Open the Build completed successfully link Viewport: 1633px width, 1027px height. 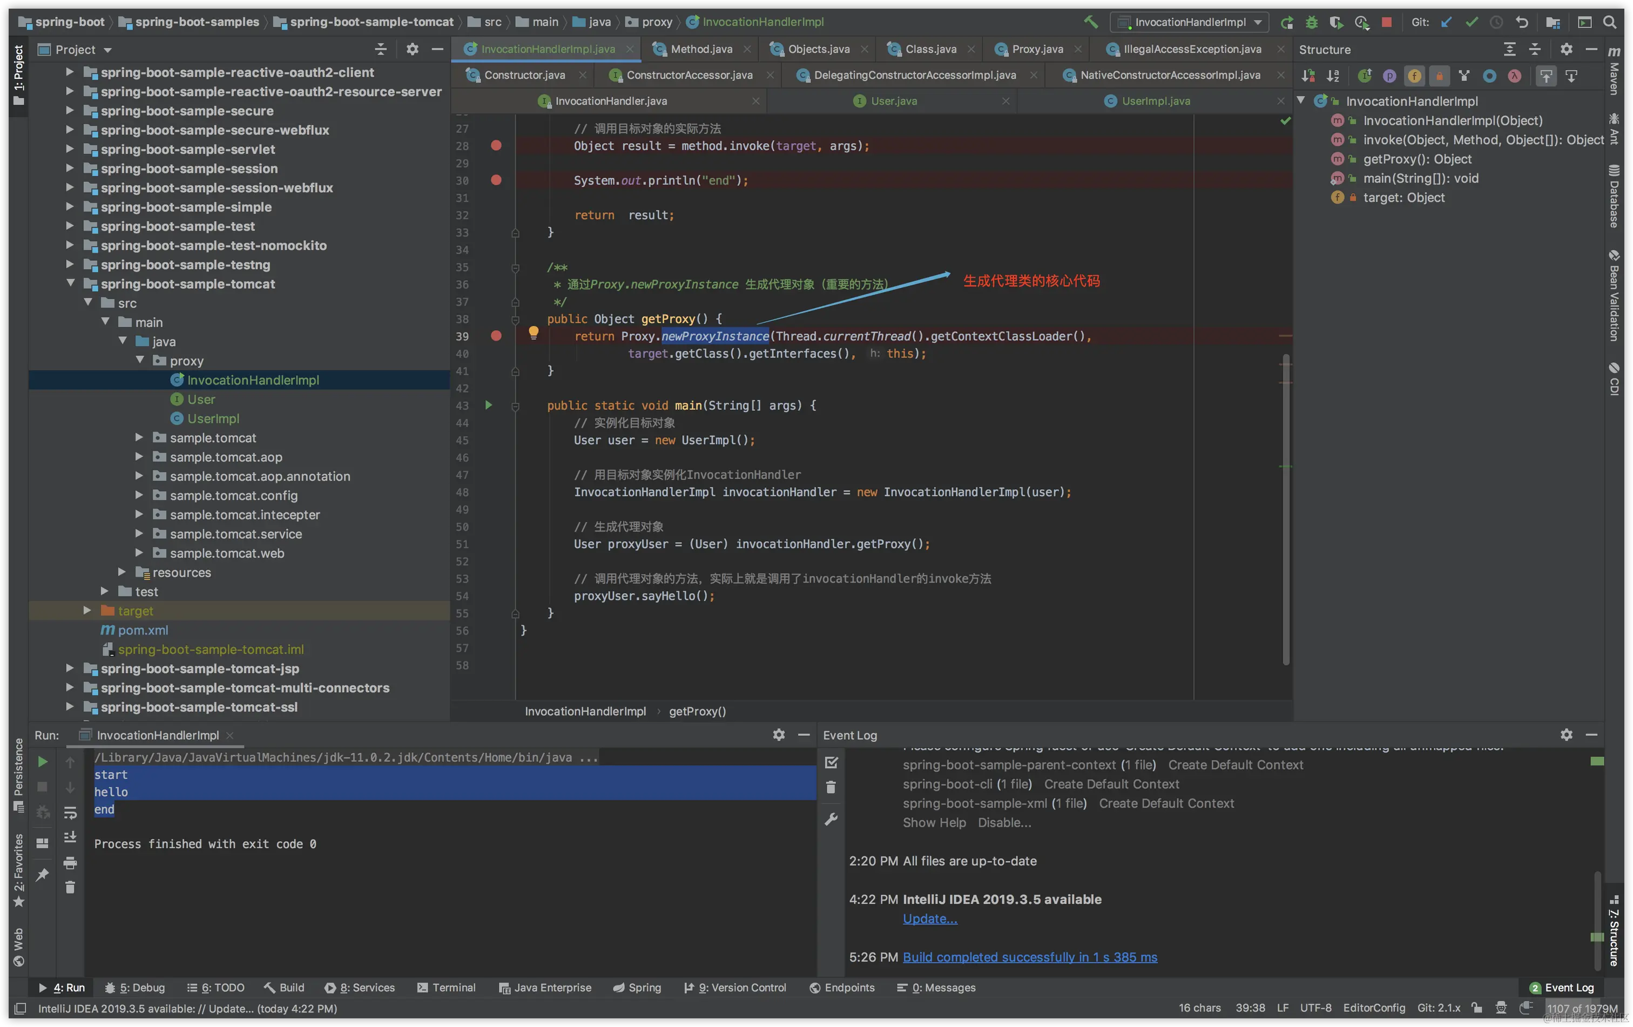(1029, 957)
